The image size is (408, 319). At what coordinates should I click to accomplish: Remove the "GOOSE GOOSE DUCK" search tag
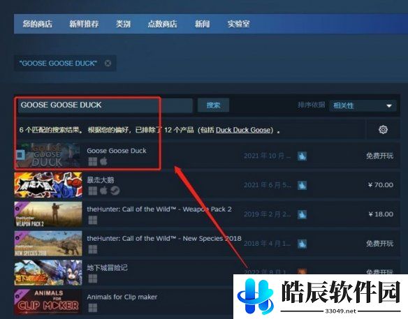108,64
